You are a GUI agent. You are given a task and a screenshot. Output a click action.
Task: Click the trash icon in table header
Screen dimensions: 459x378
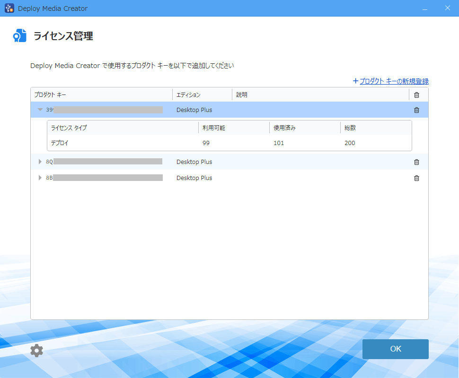[416, 95]
